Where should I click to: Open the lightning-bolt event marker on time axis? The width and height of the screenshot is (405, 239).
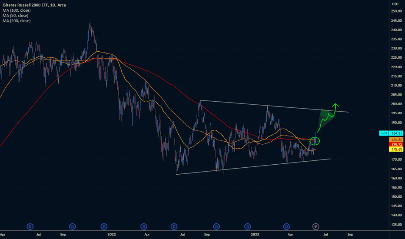tap(315, 226)
